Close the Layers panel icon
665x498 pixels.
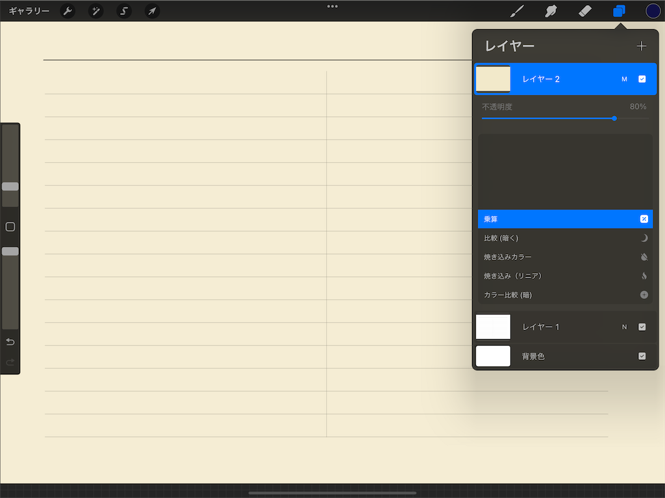[x=619, y=11]
